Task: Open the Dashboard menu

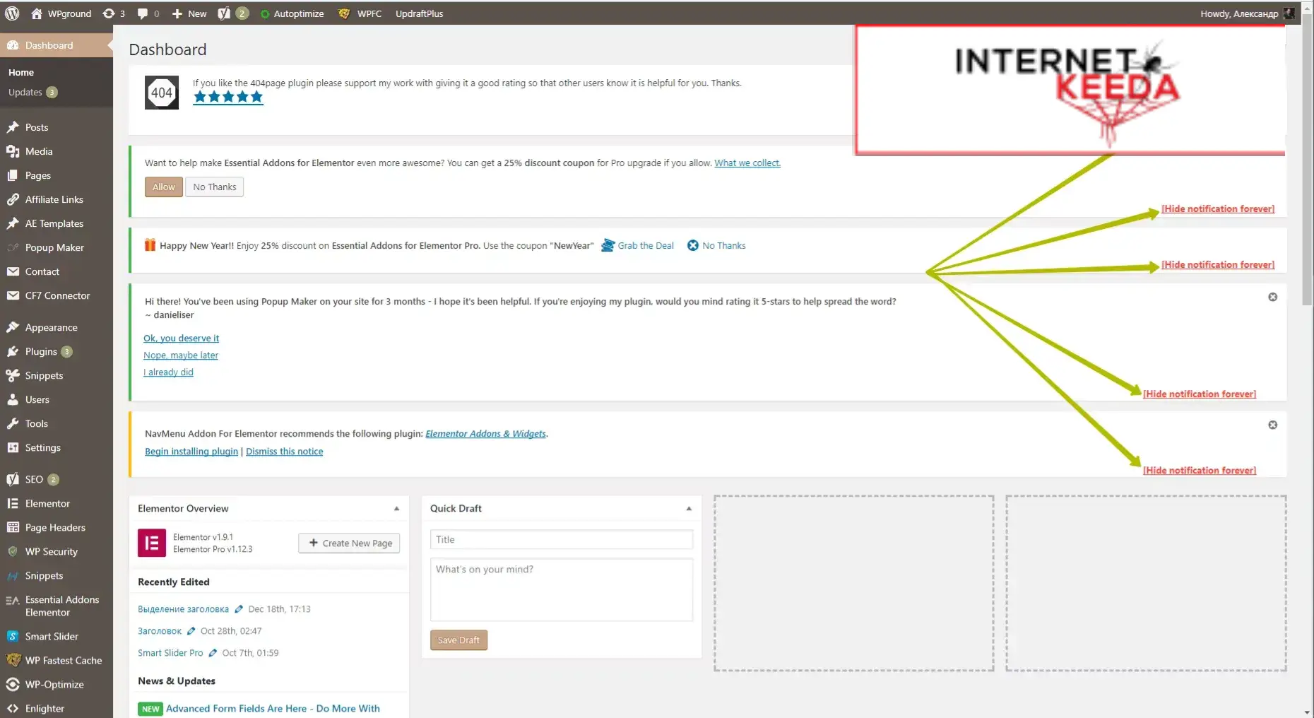Action: (x=57, y=45)
